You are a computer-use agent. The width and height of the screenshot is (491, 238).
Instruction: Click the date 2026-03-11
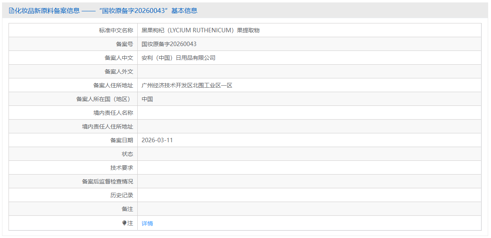(x=157, y=140)
